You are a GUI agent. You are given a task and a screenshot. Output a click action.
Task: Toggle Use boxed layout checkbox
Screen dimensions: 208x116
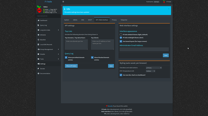121,41
